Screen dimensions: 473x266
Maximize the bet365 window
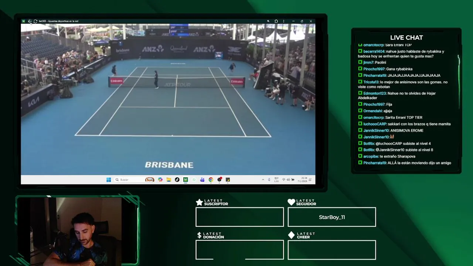click(302, 21)
